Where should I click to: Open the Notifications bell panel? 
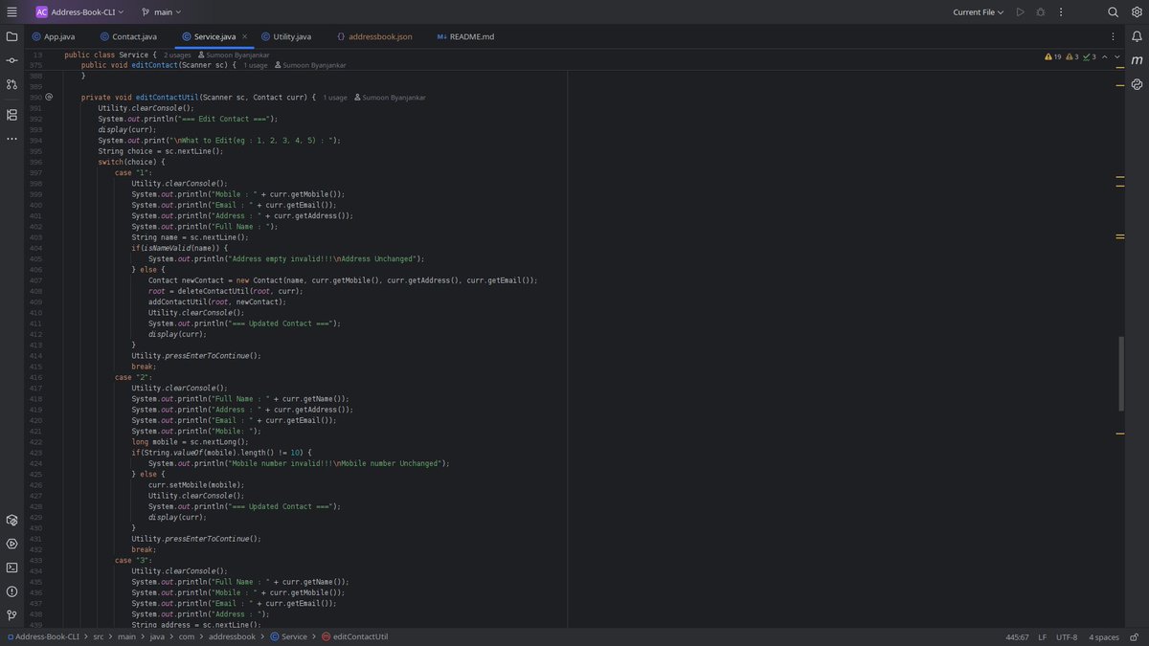click(x=1137, y=36)
